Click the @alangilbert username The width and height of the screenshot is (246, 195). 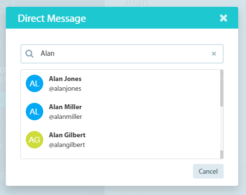67,145
